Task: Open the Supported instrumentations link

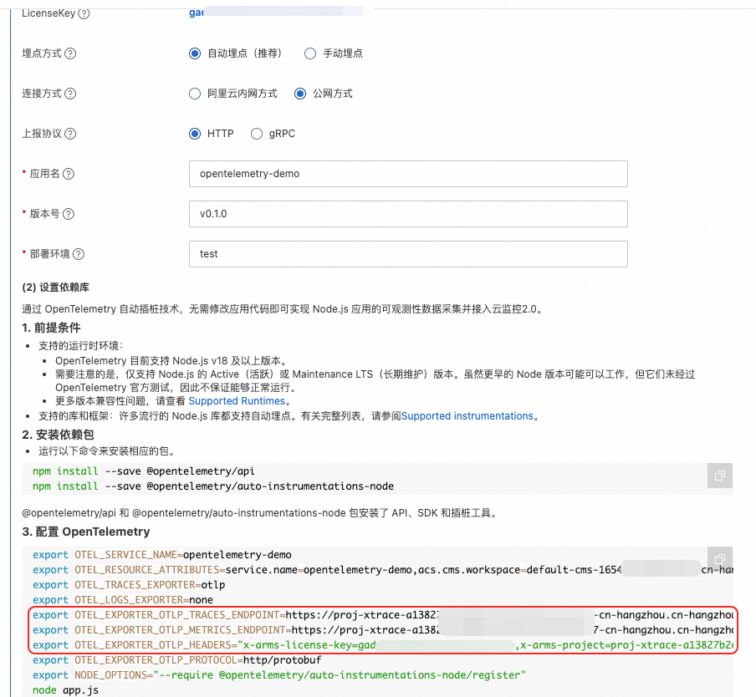Action: 467,415
